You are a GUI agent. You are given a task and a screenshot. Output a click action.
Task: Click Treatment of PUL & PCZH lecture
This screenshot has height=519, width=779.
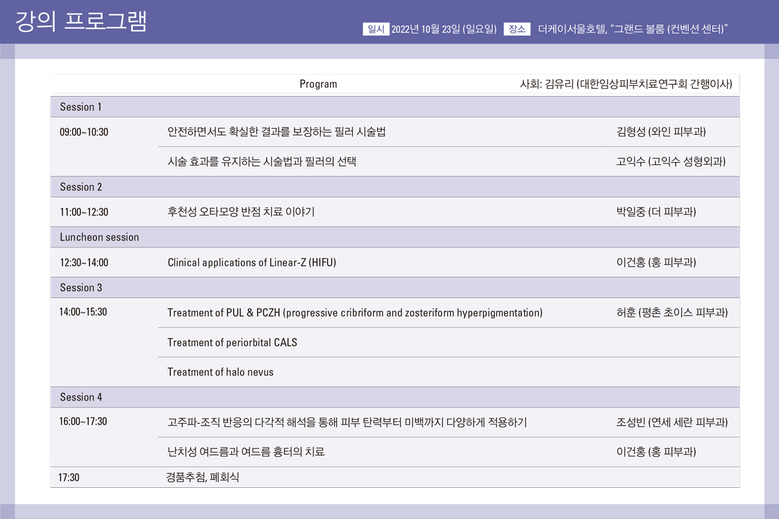[354, 313]
